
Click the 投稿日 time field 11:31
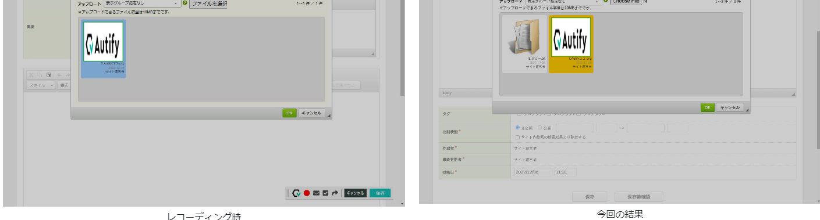(565, 172)
